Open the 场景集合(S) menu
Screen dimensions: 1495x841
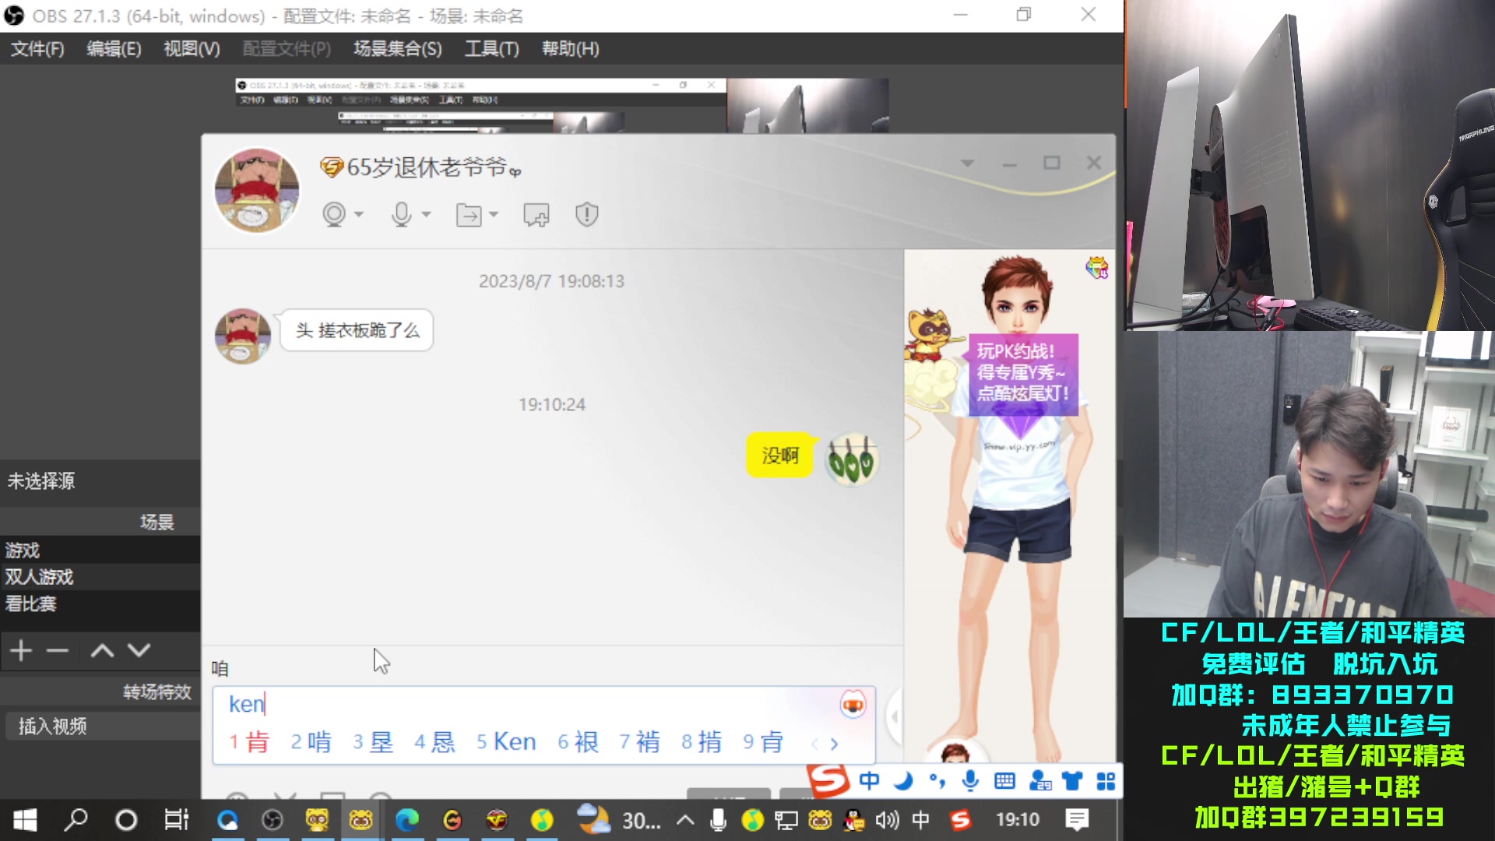pos(397,49)
